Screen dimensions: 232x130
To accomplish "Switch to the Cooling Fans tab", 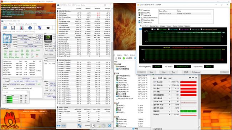I will pyautogui.click(x=154, y=26).
